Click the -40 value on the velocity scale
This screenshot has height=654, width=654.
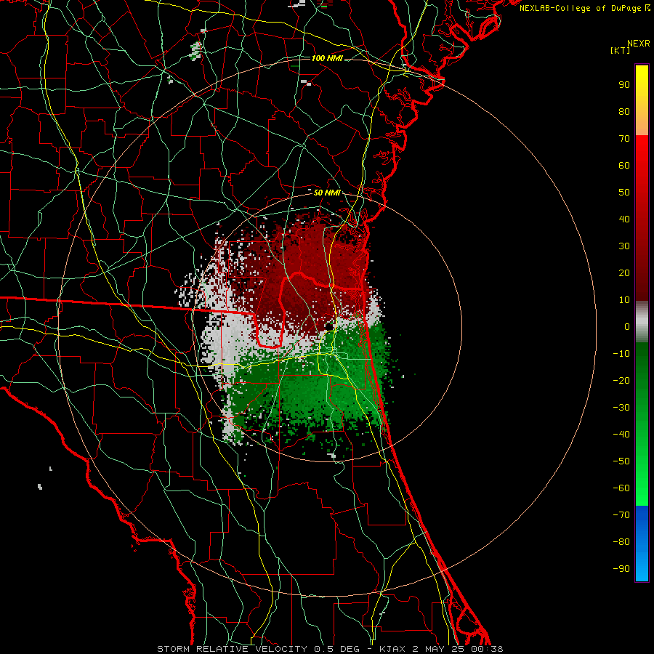click(621, 435)
